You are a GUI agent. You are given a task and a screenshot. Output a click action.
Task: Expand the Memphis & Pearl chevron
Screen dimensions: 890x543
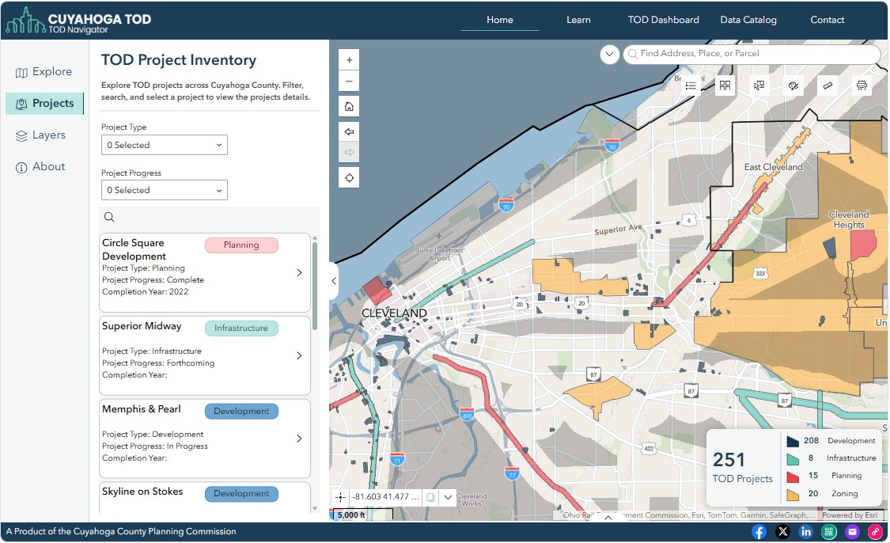299,439
